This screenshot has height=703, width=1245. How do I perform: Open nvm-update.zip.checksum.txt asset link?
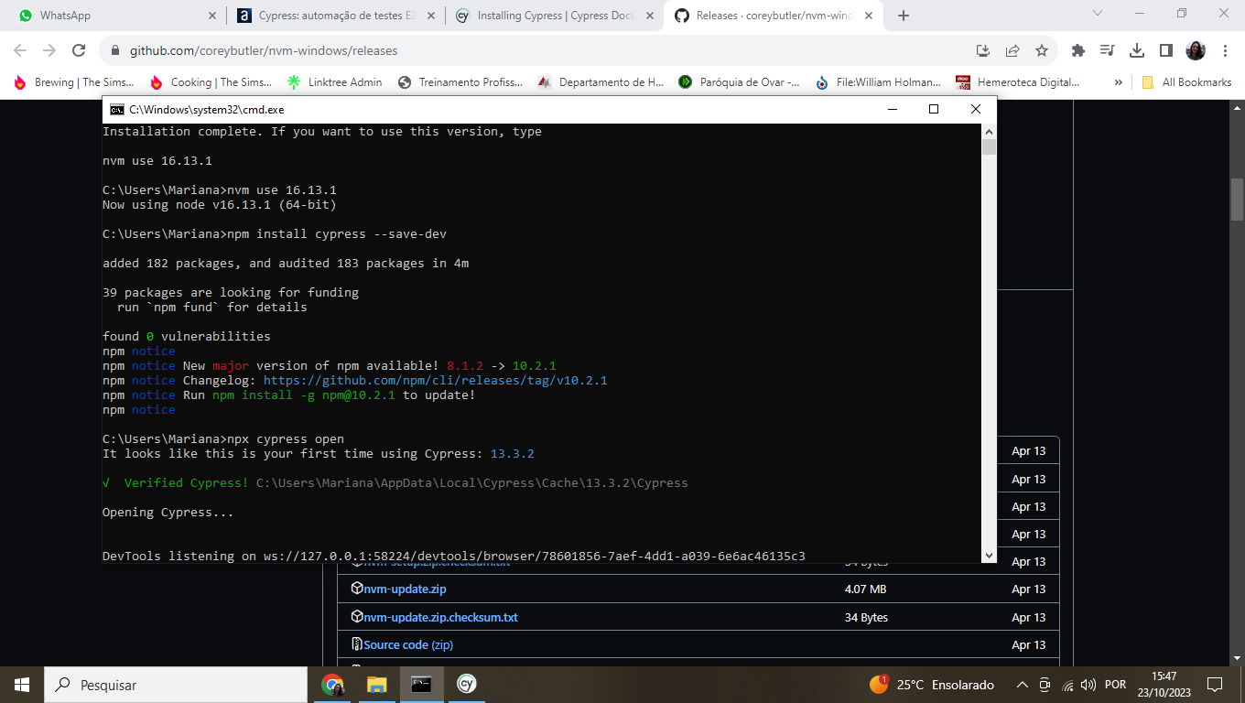coord(440,618)
